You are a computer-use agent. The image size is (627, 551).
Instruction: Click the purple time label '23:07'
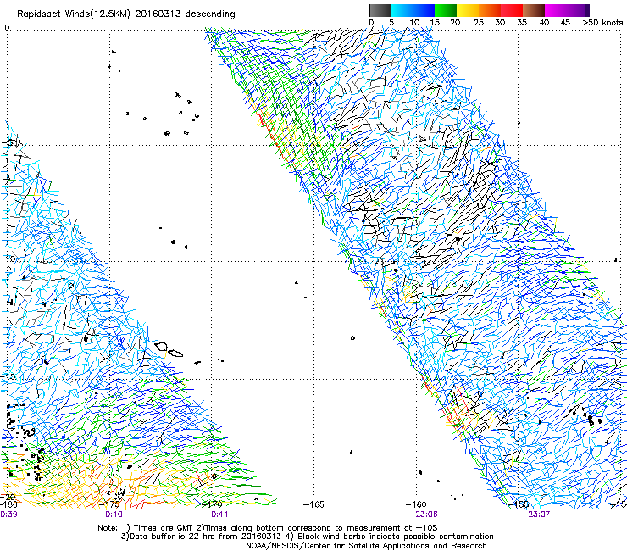coord(539,515)
